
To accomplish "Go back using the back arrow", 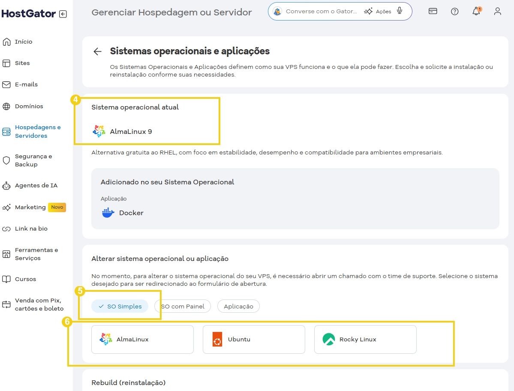I will point(97,51).
